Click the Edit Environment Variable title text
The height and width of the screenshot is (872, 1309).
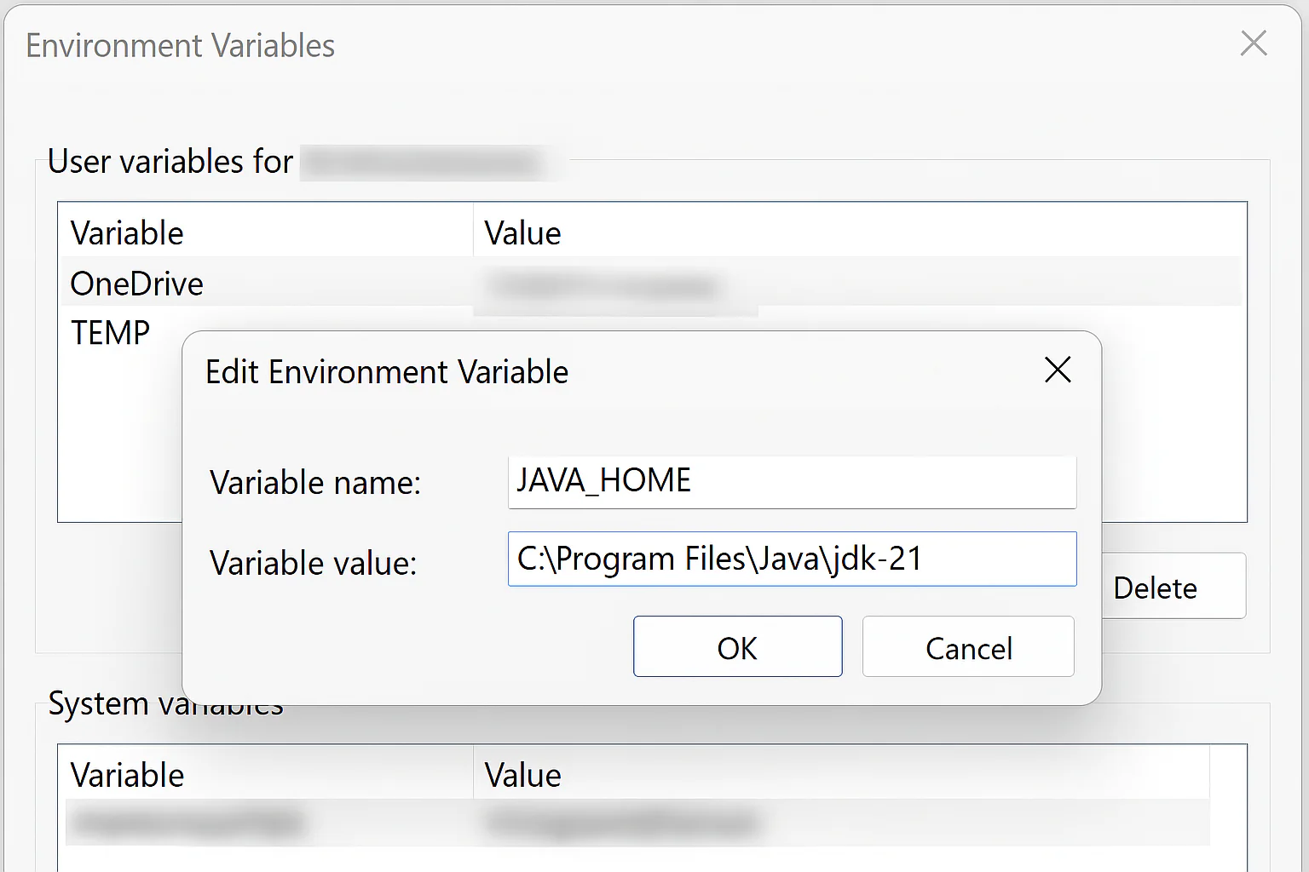(x=387, y=372)
